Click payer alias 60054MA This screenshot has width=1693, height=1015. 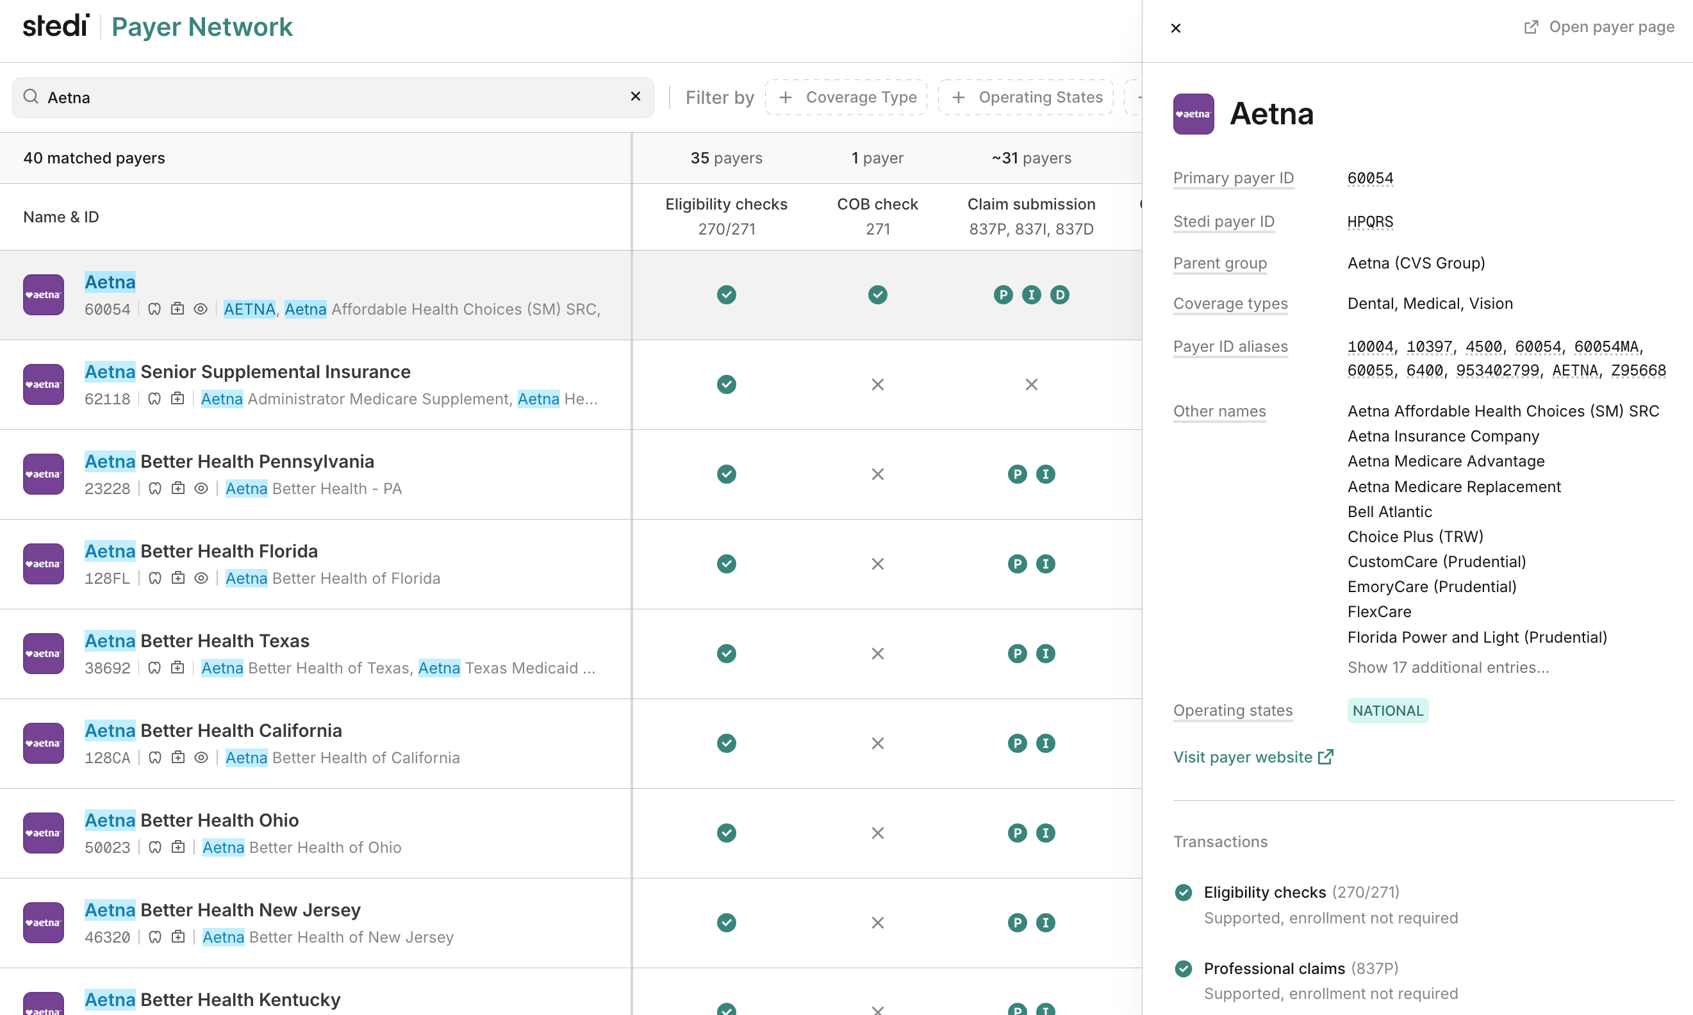click(1605, 347)
